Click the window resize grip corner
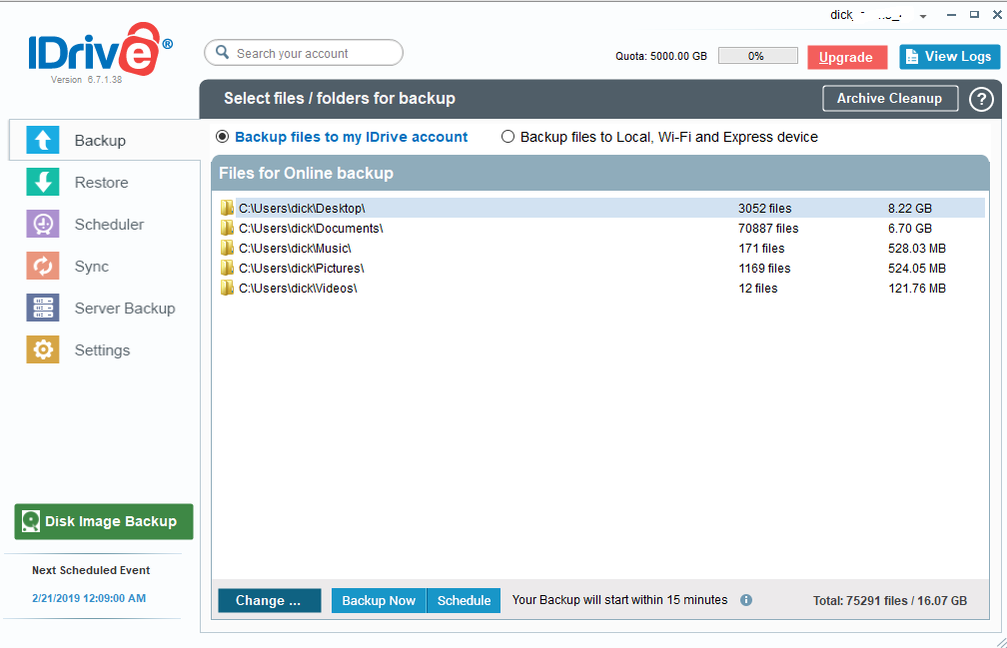Screen dimensions: 1007x648 [1001, 642]
